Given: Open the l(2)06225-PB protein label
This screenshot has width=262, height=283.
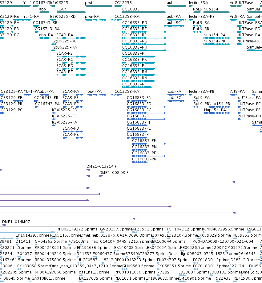Looking at the screenshot, I should [x=64, y=116].
